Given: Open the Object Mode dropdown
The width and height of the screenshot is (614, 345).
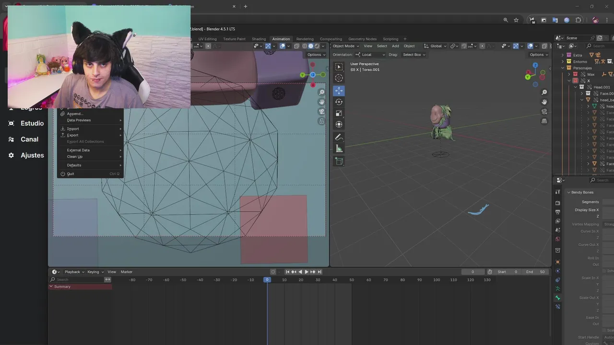Looking at the screenshot, I should (x=346, y=46).
